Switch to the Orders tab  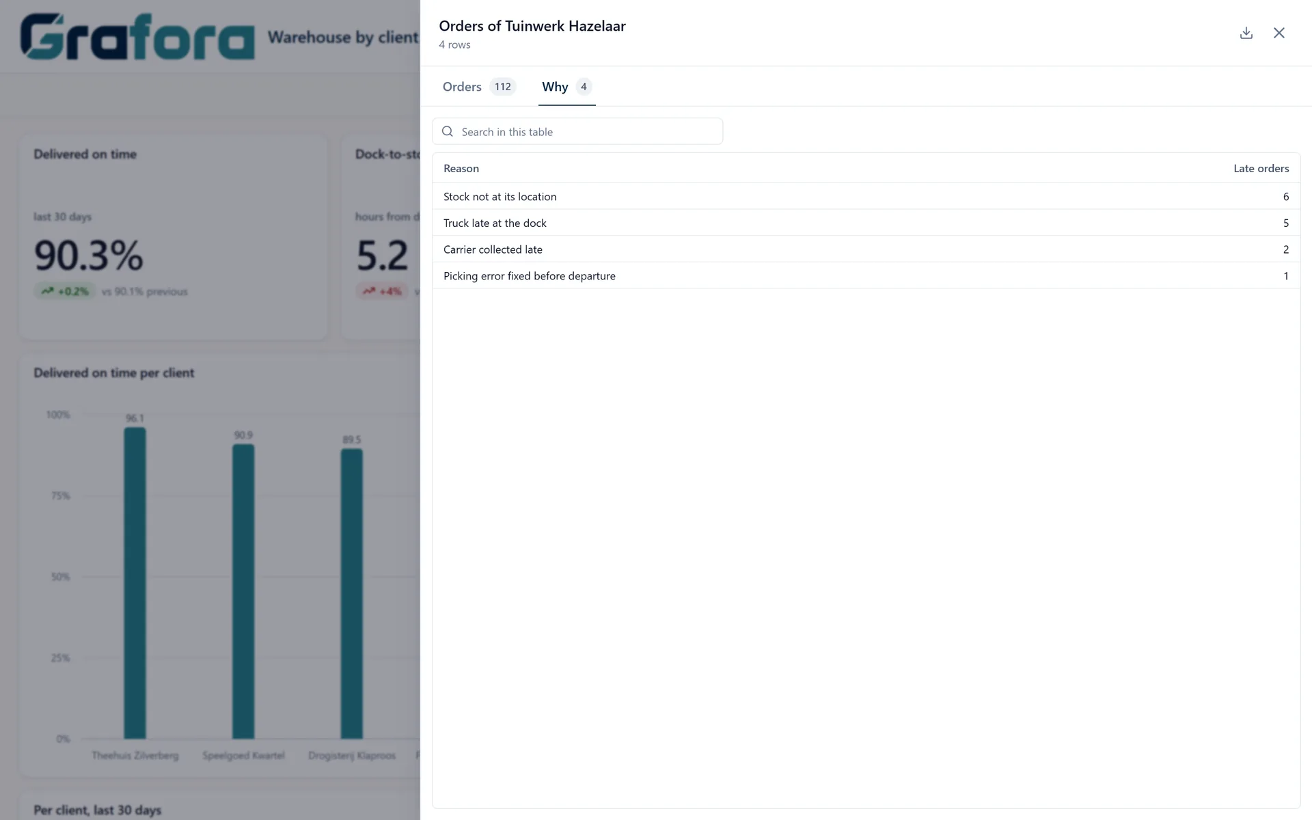pos(478,87)
